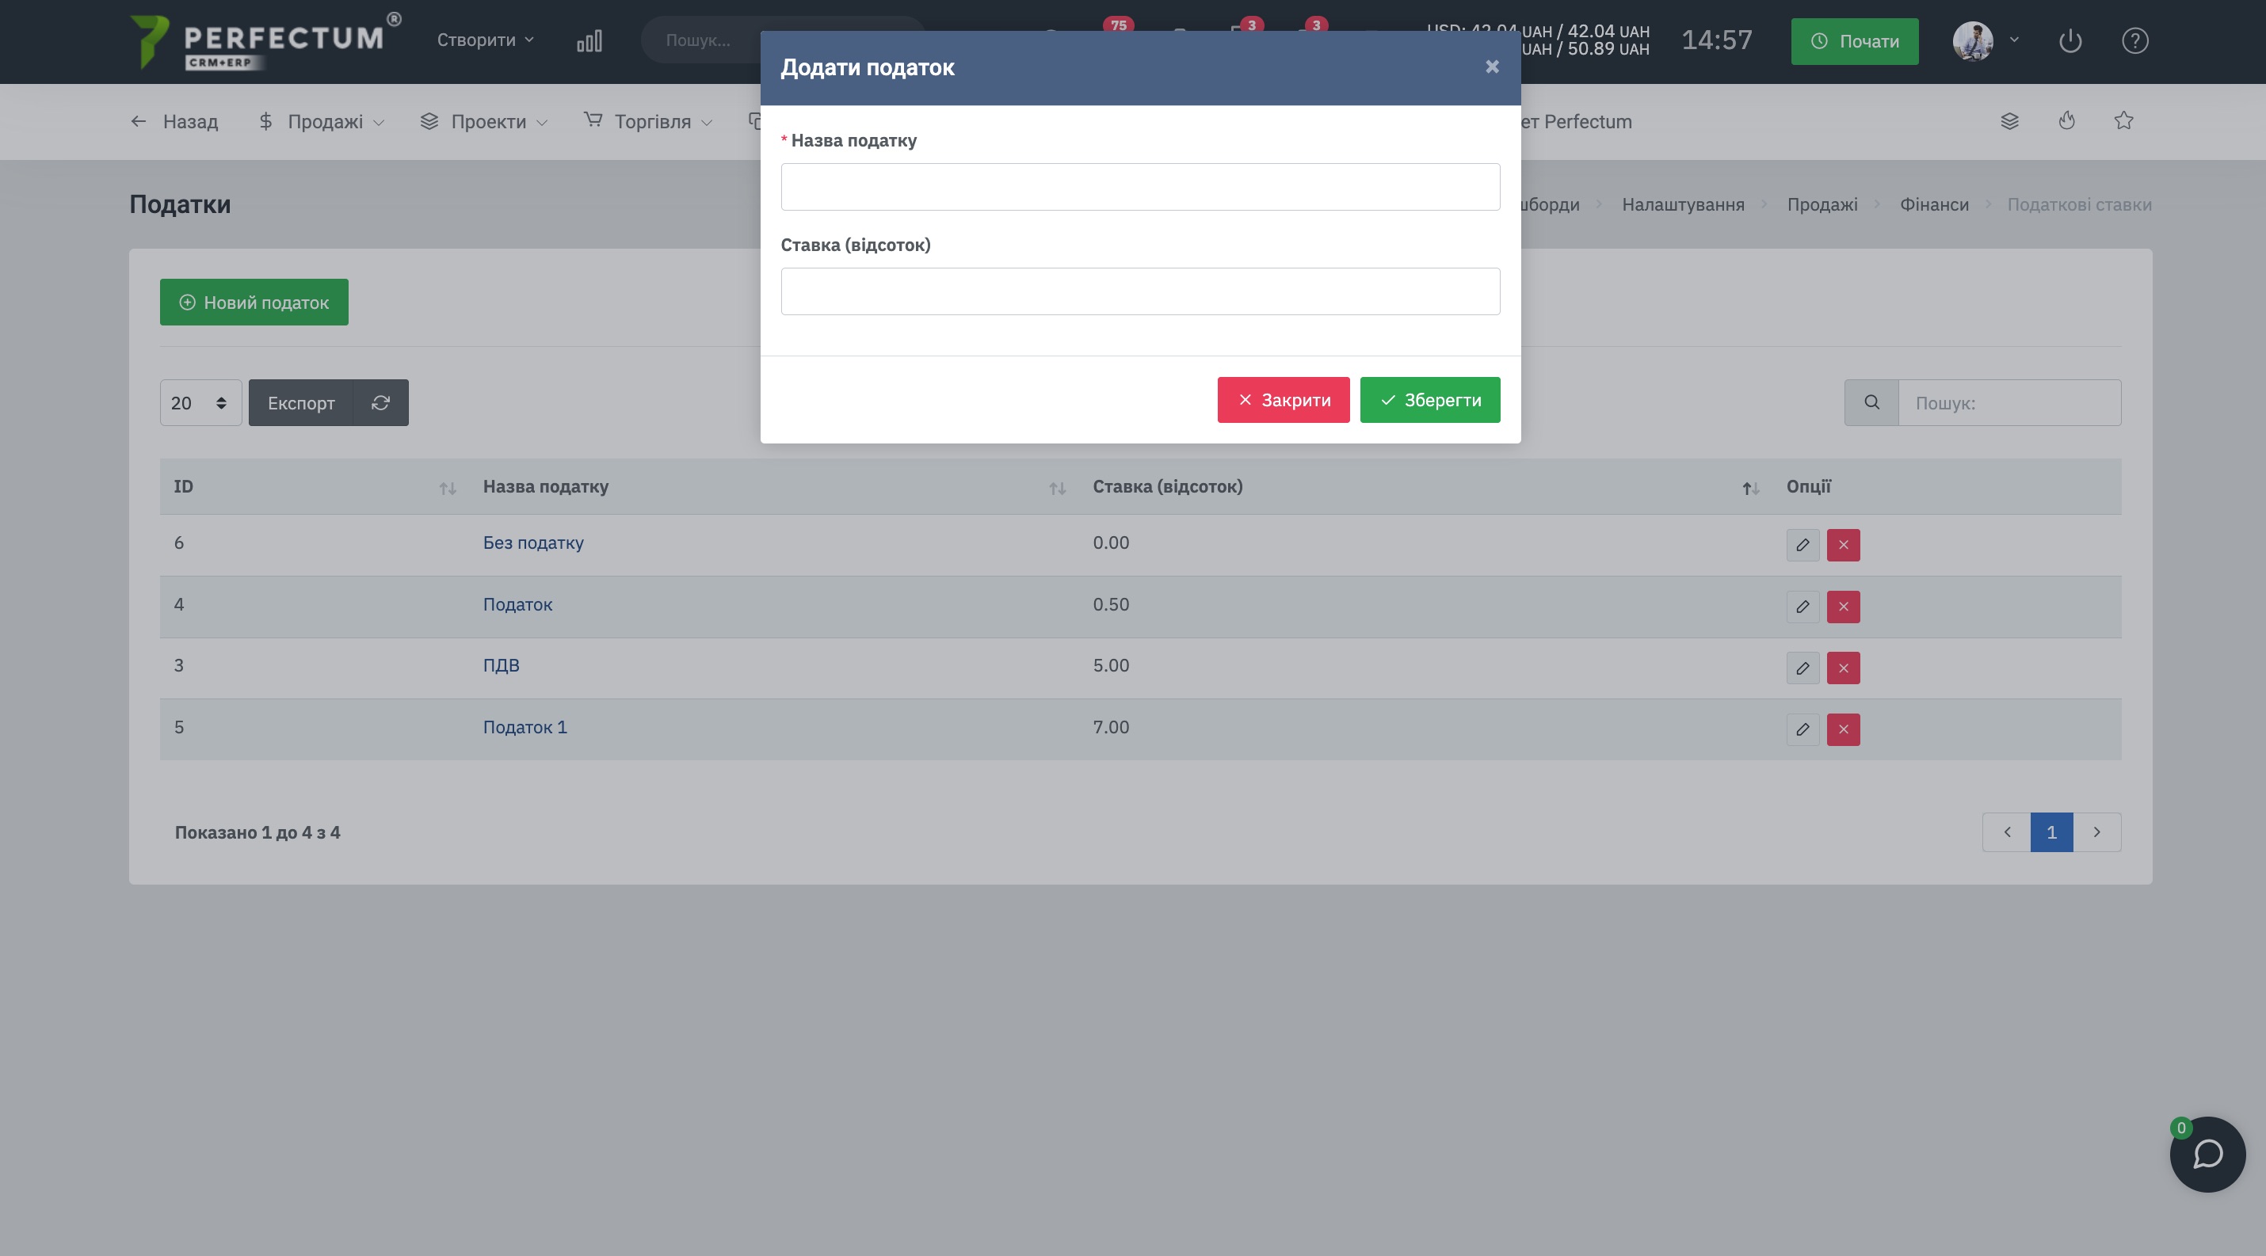The image size is (2266, 1256).
Task: Delete the ПДВ tax row
Action: 1843,668
